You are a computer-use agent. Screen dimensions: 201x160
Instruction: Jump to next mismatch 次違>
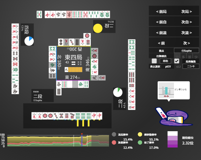pos(186,33)
